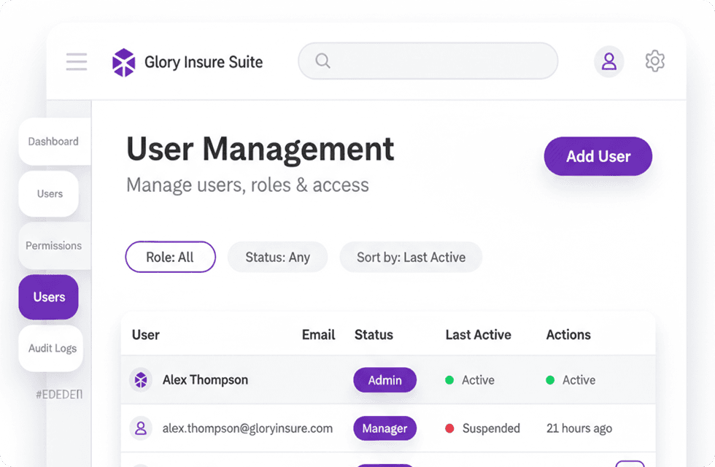This screenshot has height=467, width=715.
Task: Click the Suspended status text
Action: click(491, 428)
